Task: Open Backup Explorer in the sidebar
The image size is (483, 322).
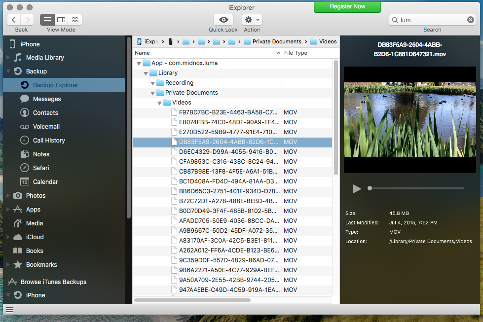Action: pos(64,85)
